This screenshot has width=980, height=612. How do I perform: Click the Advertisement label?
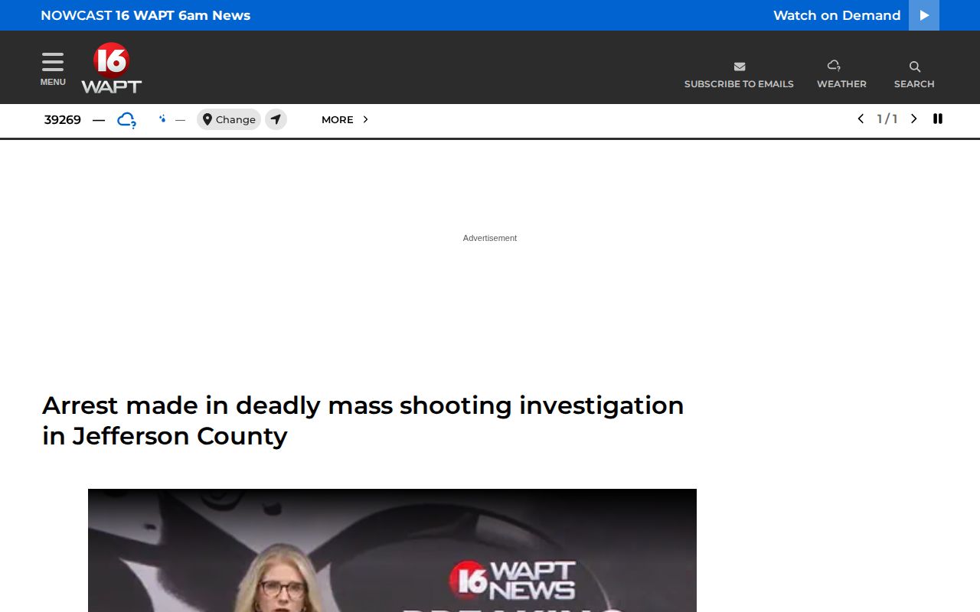pos(490,238)
